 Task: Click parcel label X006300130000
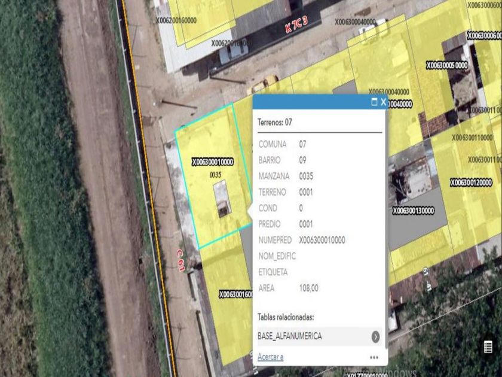point(414,211)
